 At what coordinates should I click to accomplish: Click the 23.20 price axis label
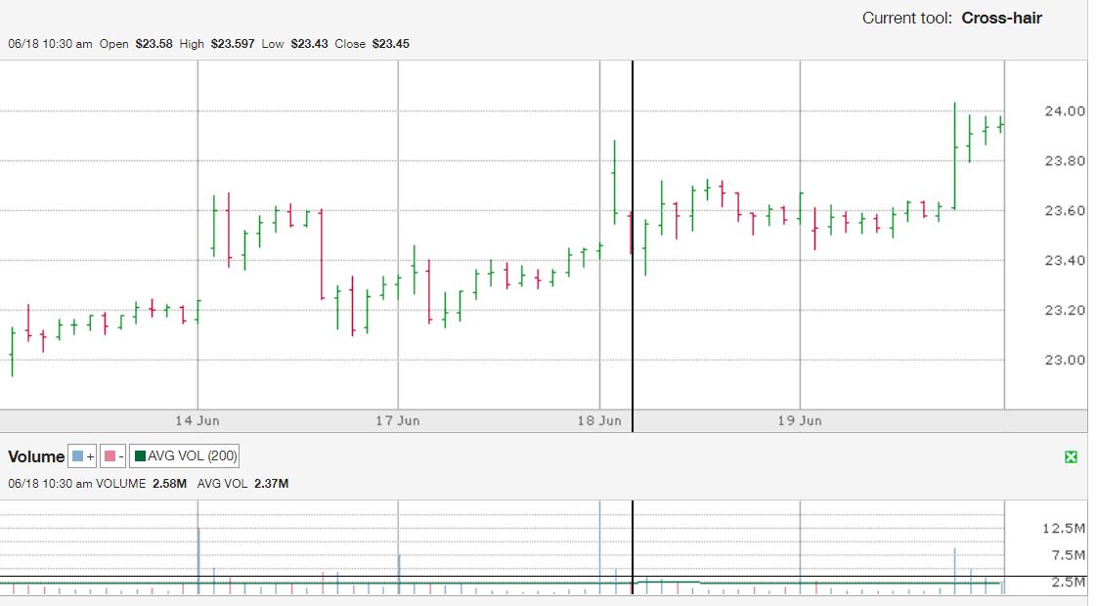[1064, 310]
